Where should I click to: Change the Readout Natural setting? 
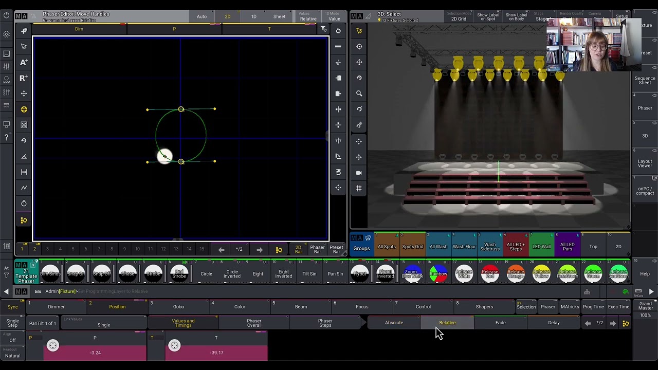pyautogui.click(x=12, y=354)
